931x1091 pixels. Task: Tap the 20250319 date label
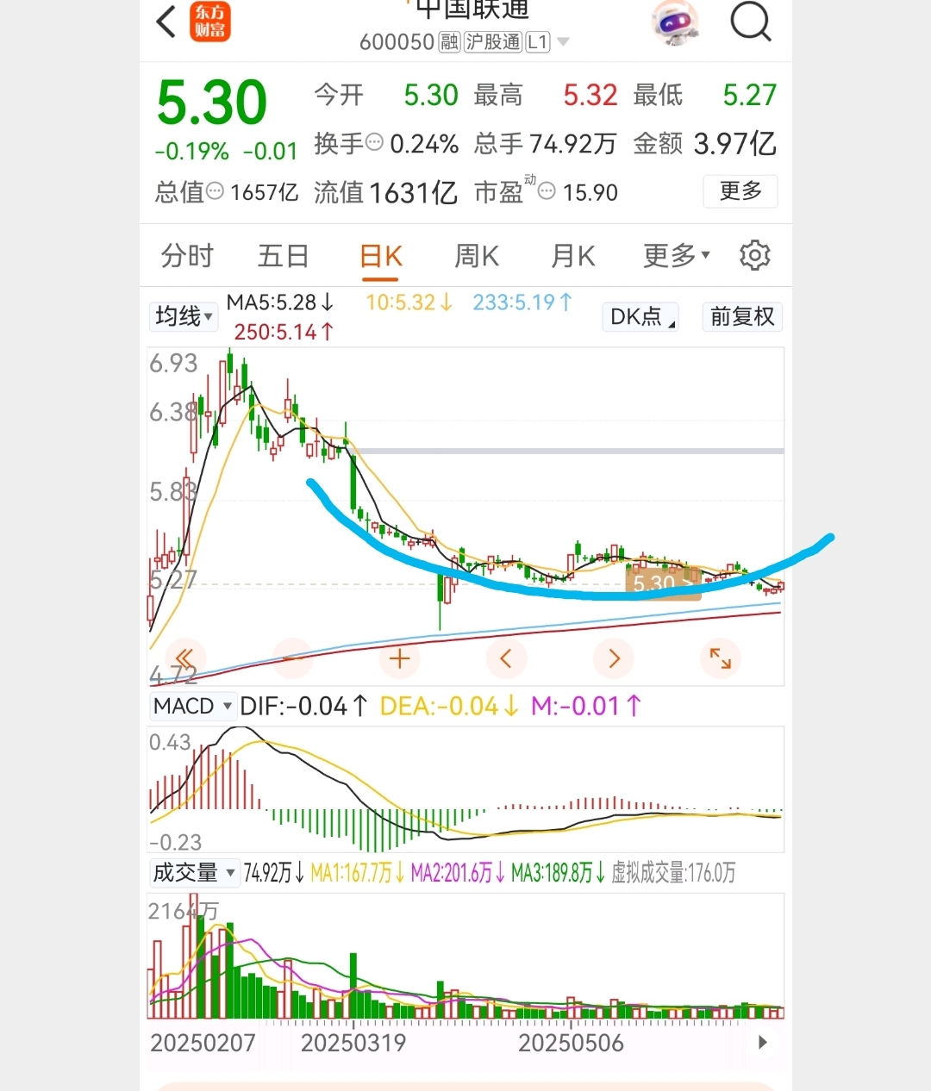pyautogui.click(x=353, y=1043)
